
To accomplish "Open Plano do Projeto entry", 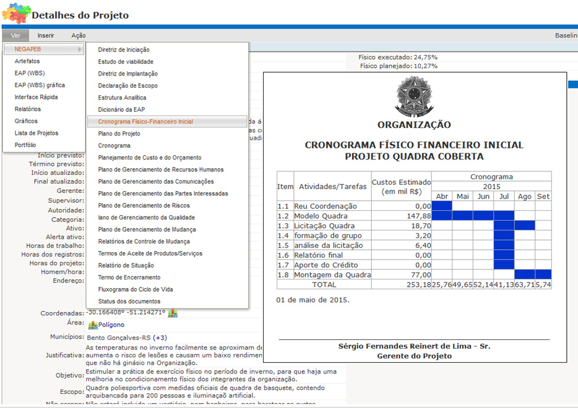I will tap(119, 134).
